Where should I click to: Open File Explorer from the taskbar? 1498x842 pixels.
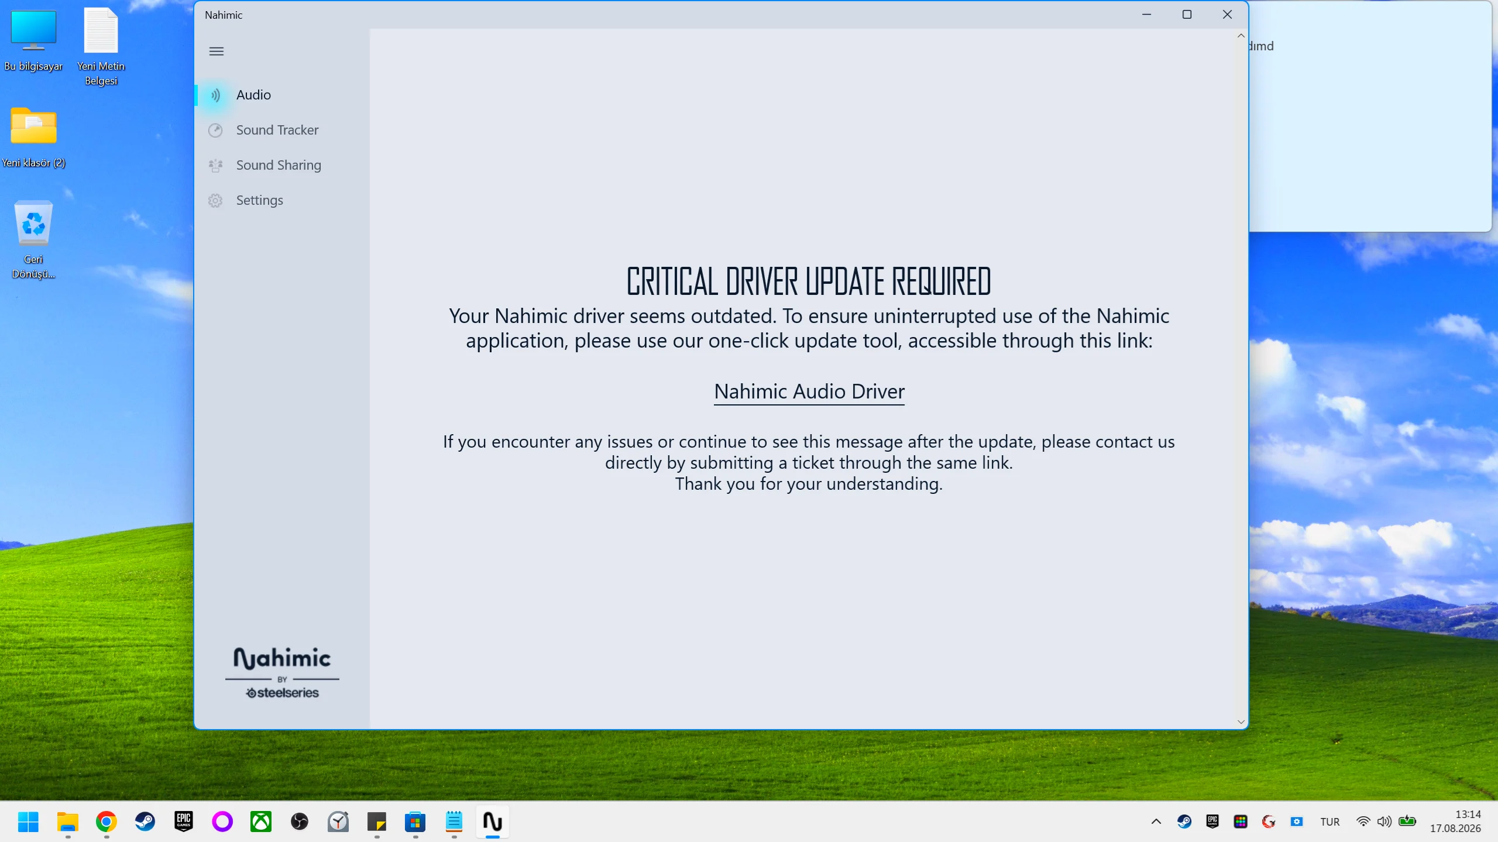(x=67, y=822)
